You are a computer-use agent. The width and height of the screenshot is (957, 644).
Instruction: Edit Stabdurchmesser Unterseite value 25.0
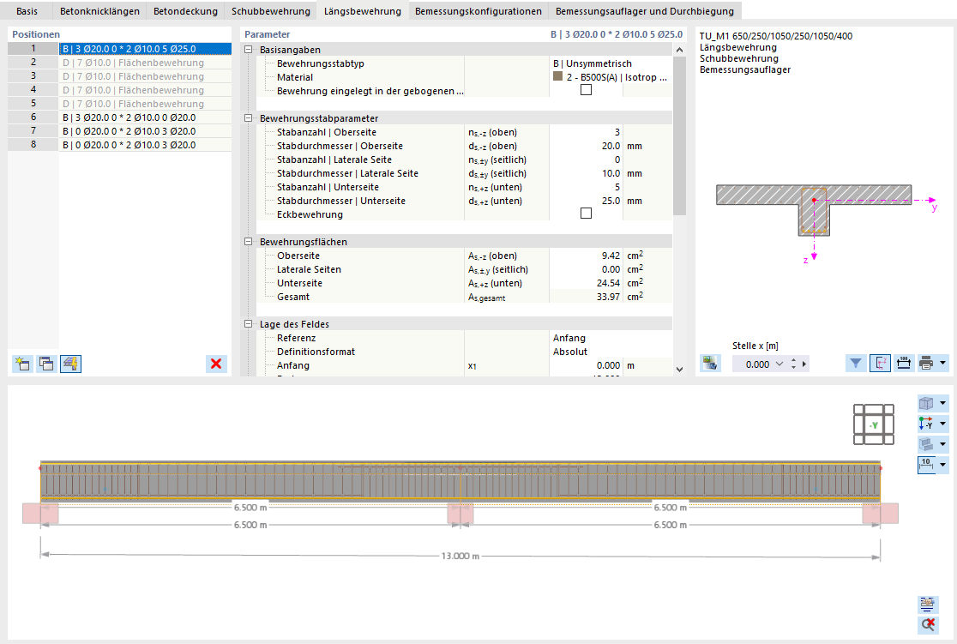point(586,201)
